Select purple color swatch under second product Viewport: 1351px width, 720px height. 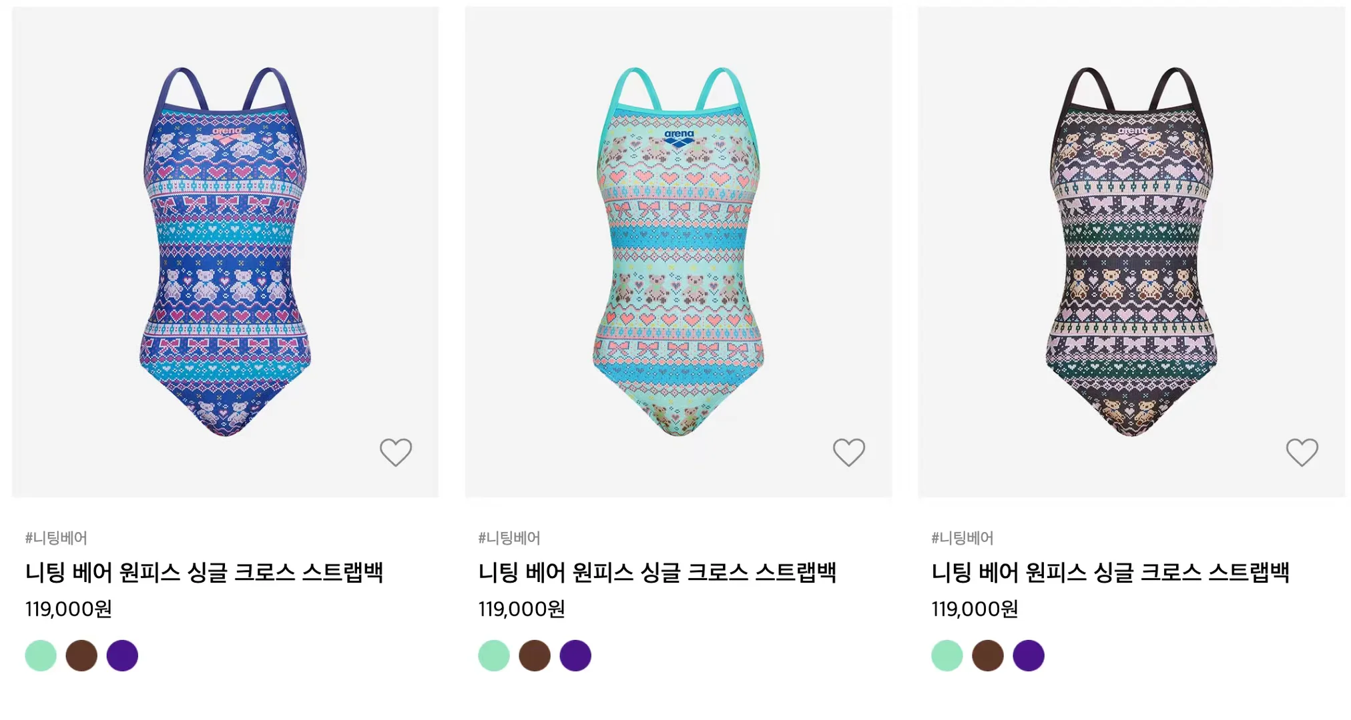coord(575,655)
